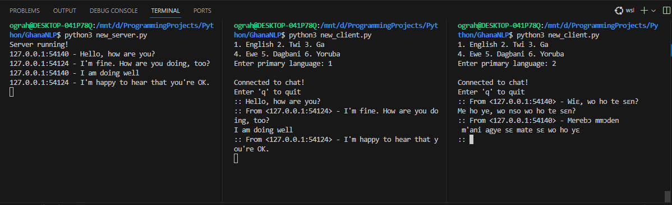Image resolution: width=672 pixels, height=205 pixels.
Task: Click 'python3 new_client.py' in the right terminal
Action: tap(558, 35)
